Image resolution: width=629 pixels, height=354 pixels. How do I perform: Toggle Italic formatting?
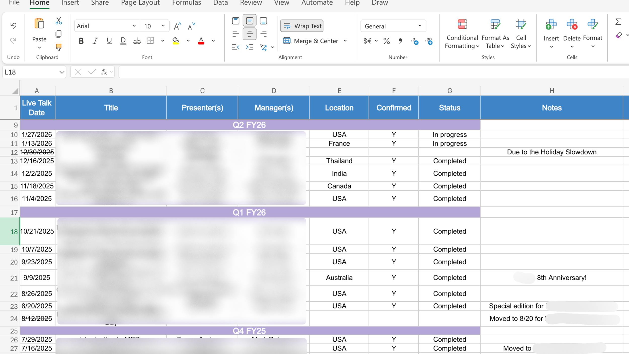(95, 41)
